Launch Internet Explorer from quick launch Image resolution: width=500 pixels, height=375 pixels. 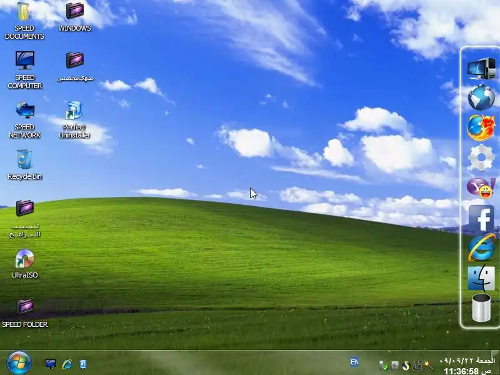[67, 364]
